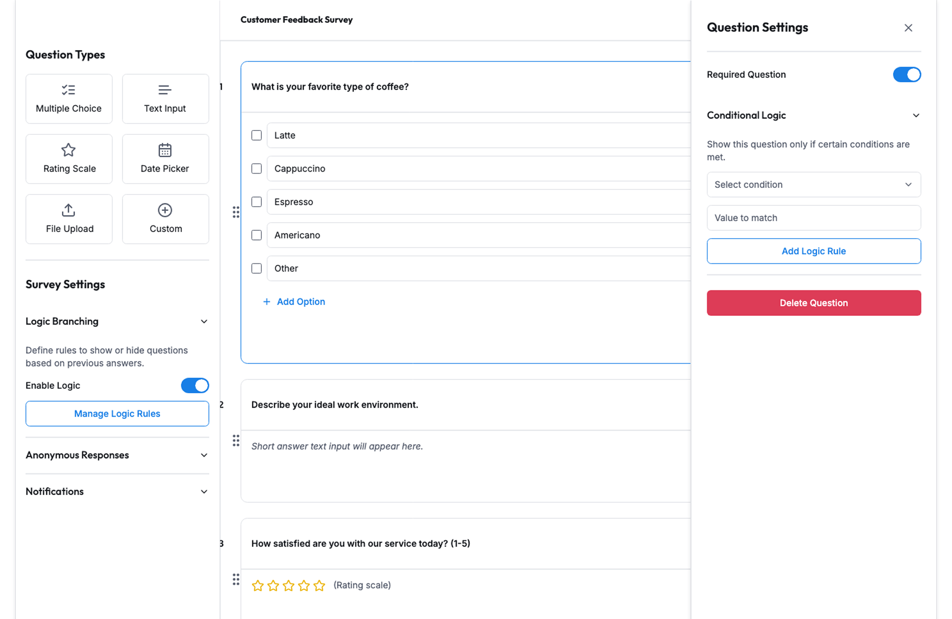Select the Text Input question type
This screenshot has height=619, width=952.
click(x=165, y=99)
